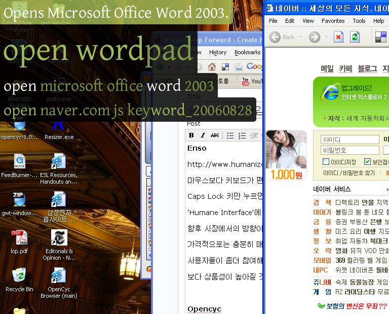Screen dimensions: 389x314
Task: Toggle the 보안접속 checkbox on Naver
Action: (367, 162)
